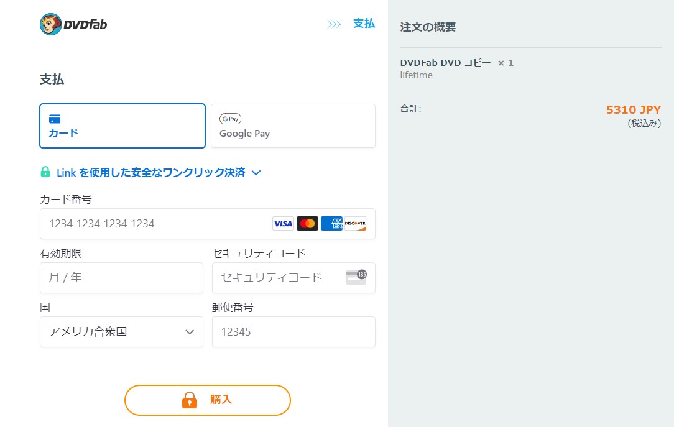
Task: Click the (税込み) tax note
Action: (644, 123)
